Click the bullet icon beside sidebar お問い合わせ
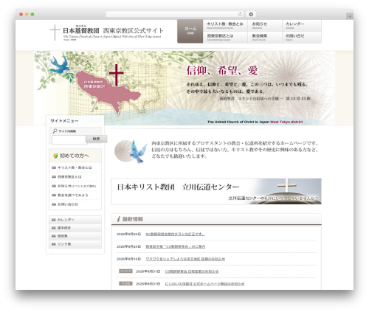Viewport: 369px width, 312px height. coord(54,204)
